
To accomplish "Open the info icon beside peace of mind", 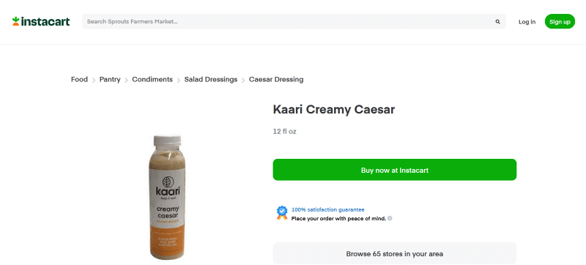I will point(390,218).
